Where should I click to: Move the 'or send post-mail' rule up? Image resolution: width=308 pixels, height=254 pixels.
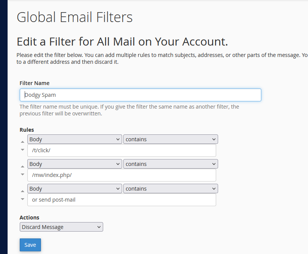click(22, 191)
